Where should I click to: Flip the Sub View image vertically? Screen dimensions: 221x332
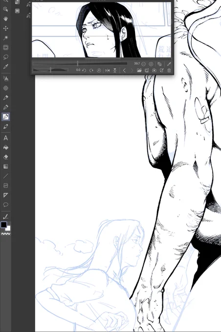click(115, 70)
